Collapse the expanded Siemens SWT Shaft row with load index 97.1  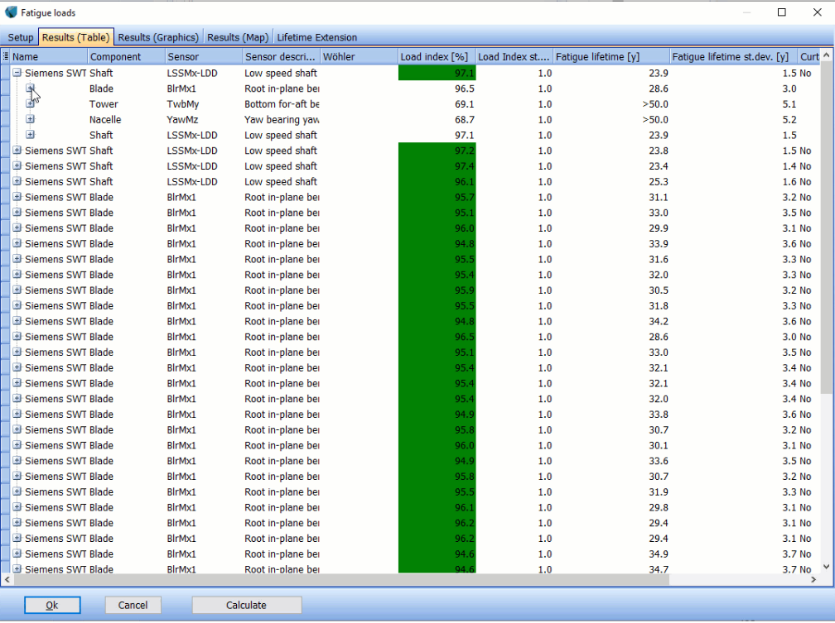[x=17, y=73]
